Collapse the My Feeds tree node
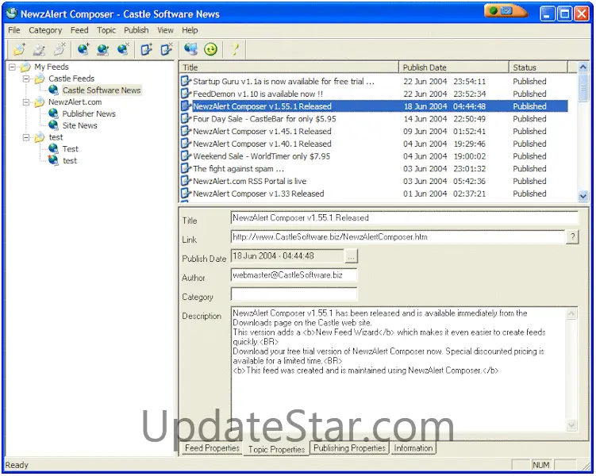The image size is (596, 476). click(x=12, y=67)
